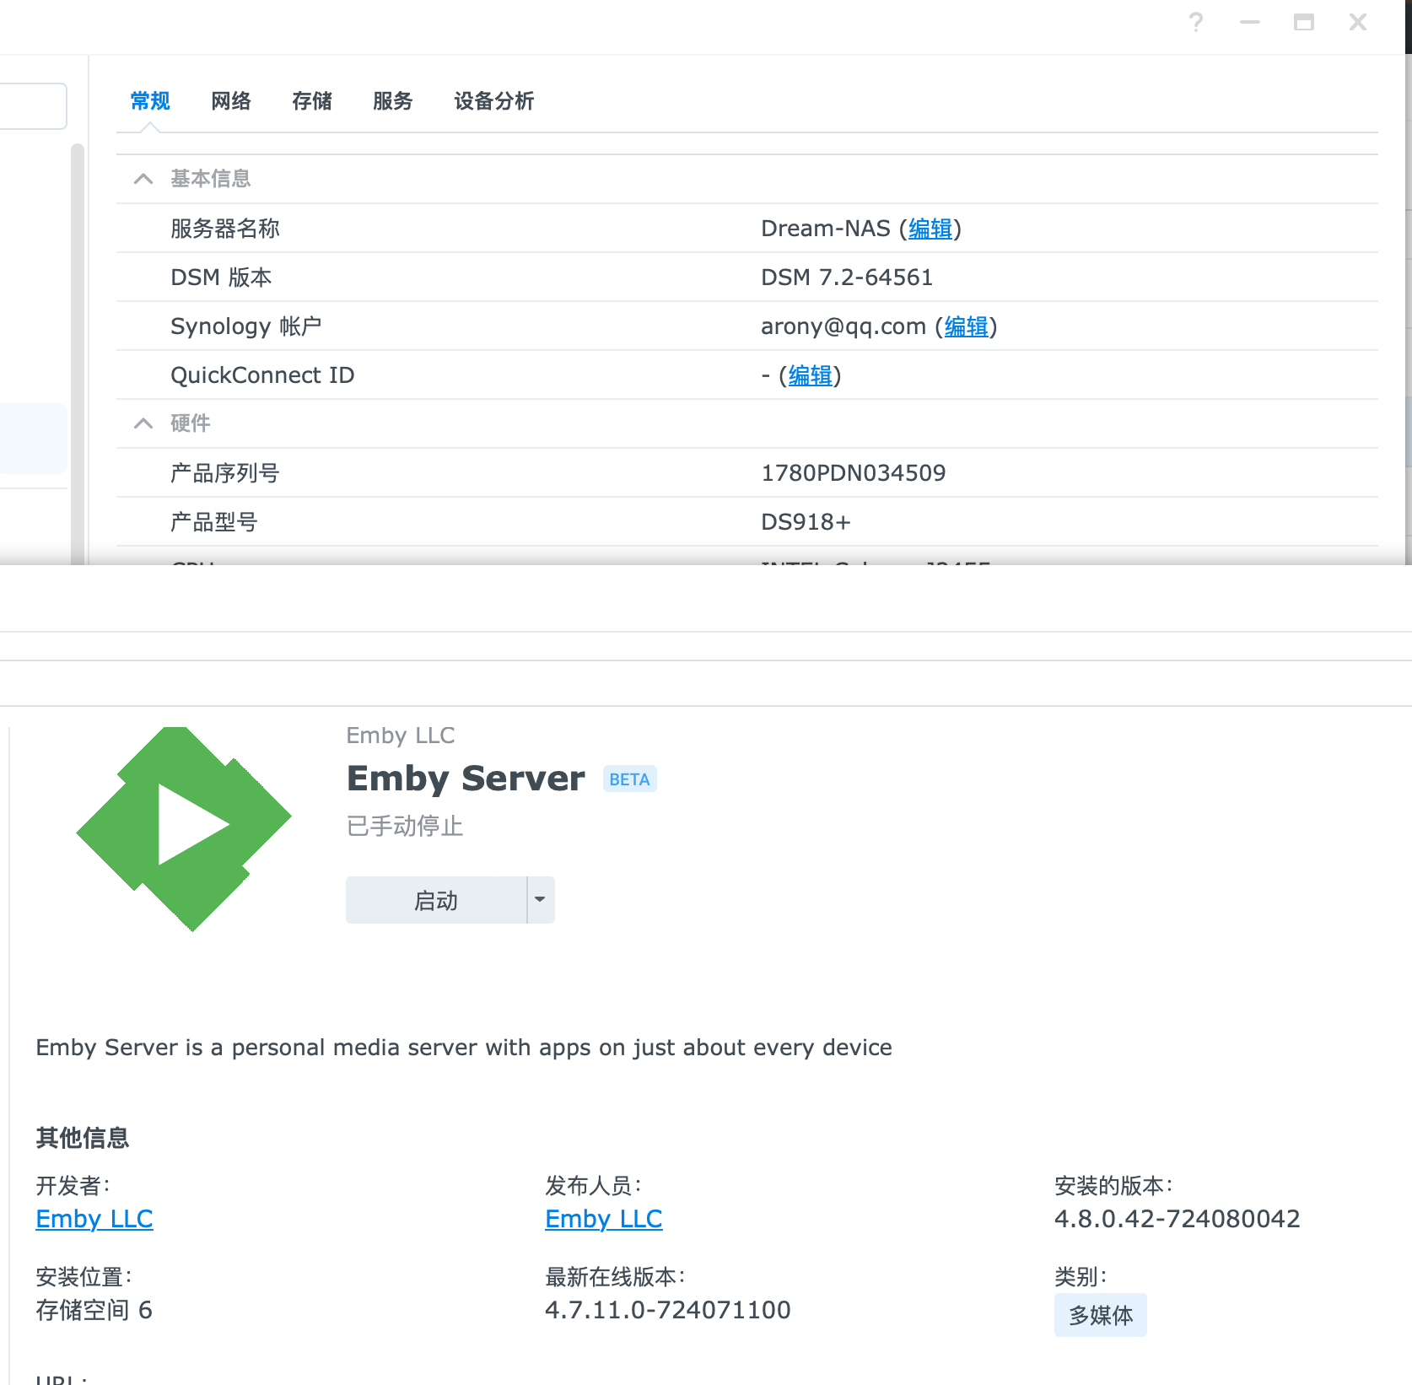Click the 产品序列号 label

point(225,473)
